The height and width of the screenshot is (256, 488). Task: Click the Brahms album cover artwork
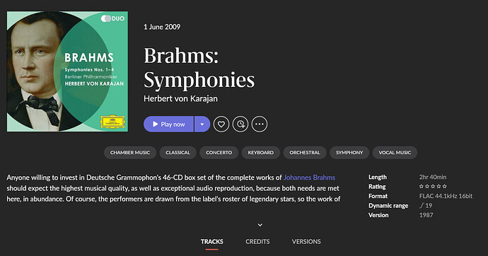[x=67, y=71]
